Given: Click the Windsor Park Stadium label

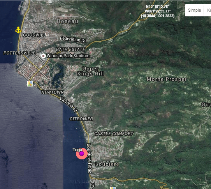Looking at the screenshot, I should click(x=68, y=56).
